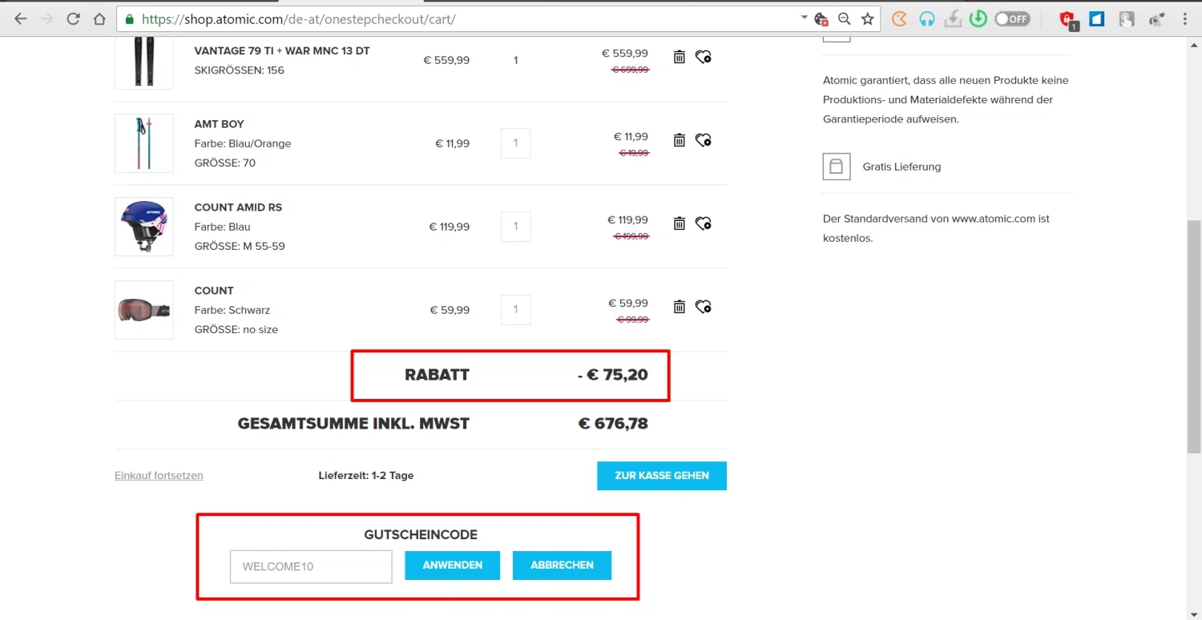This screenshot has width=1202, height=620.
Task: Delete COUNT AMID RS helmet from cart
Action: pyautogui.click(x=679, y=223)
